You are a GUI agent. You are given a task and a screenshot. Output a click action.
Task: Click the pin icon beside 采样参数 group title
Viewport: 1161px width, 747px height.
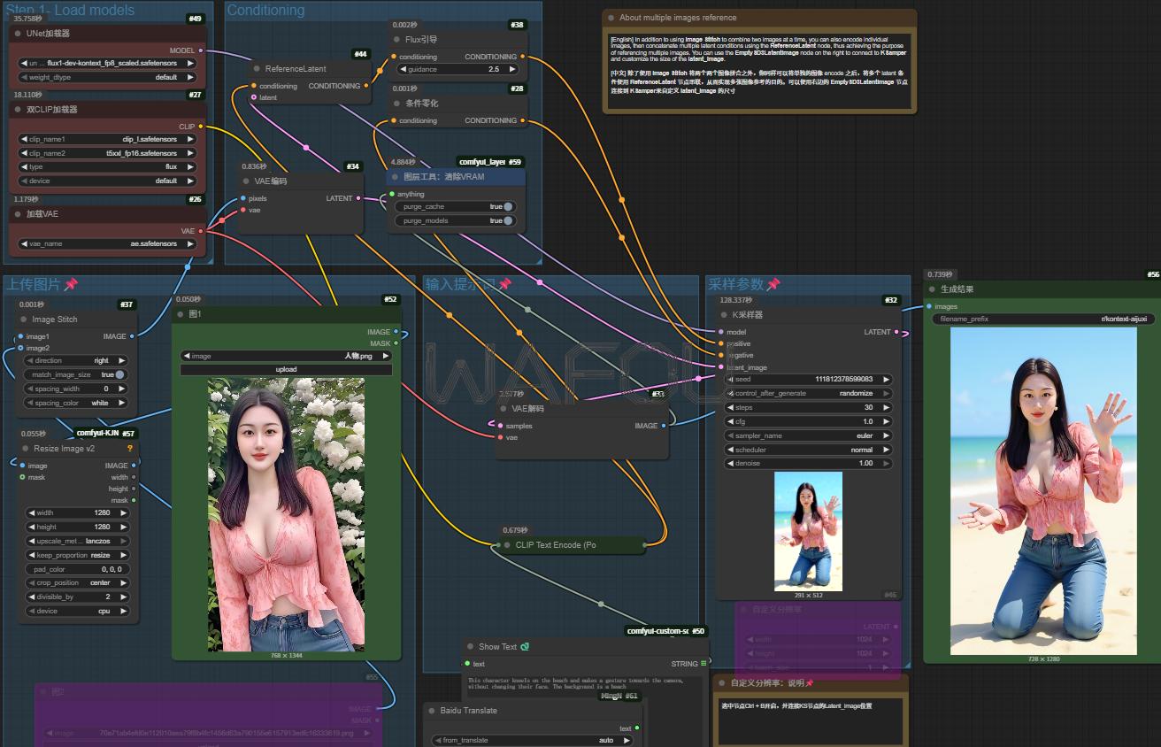click(773, 284)
